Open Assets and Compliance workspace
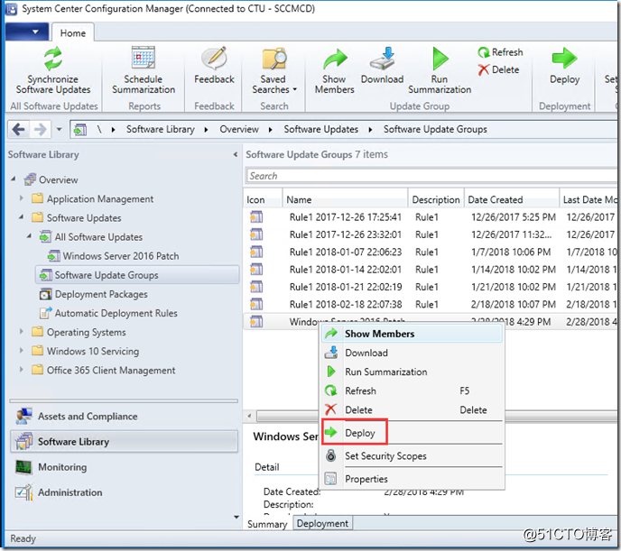This screenshot has height=551, width=621. 124,416
